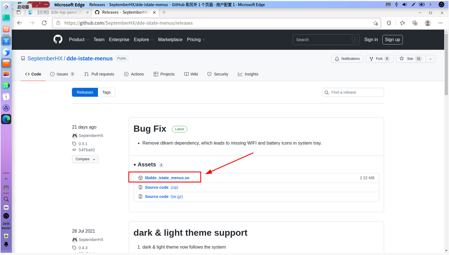Close the Releases SeptemberHX tab
Viewport: 449px width, 255px height.
coord(154,12)
